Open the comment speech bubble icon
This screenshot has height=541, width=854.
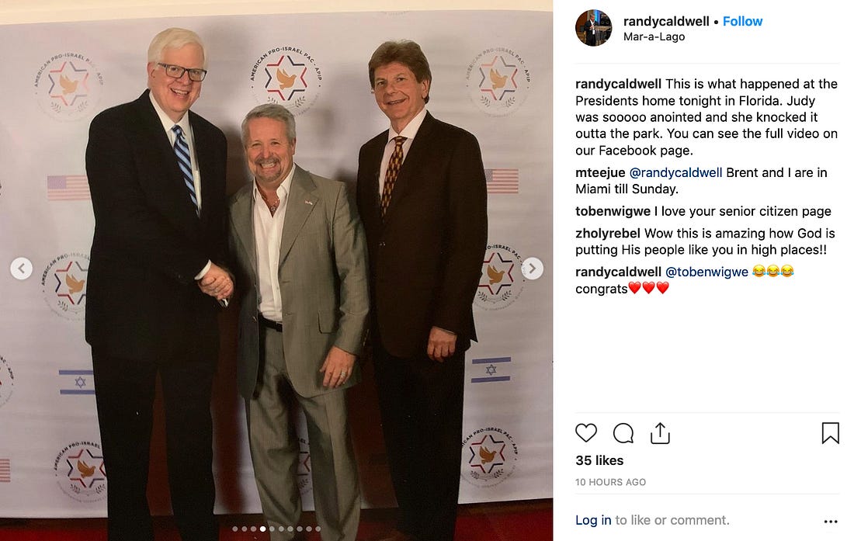point(623,433)
